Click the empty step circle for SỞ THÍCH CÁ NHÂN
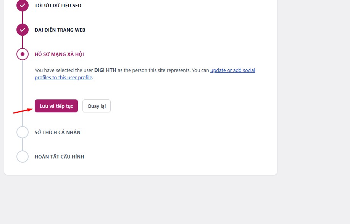Image resolution: width=350 pixels, height=224 pixels. pyautogui.click(x=23, y=132)
